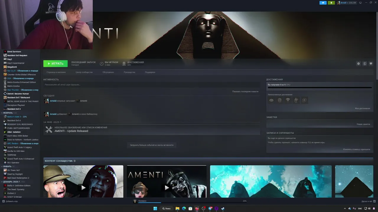
Task: Open Community Content help question mark
Action: pyautogui.click(x=74, y=161)
